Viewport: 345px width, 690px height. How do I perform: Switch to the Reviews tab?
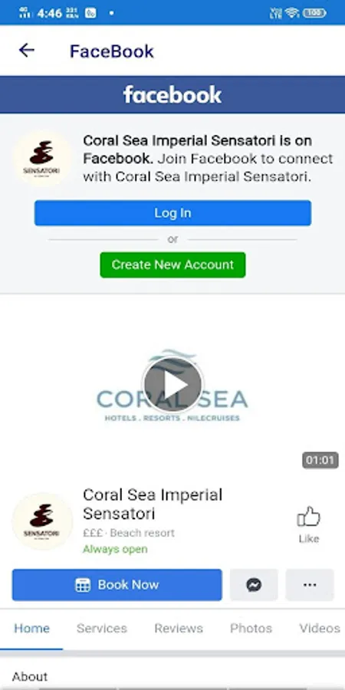pyautogui.click(x=179, y=628)
